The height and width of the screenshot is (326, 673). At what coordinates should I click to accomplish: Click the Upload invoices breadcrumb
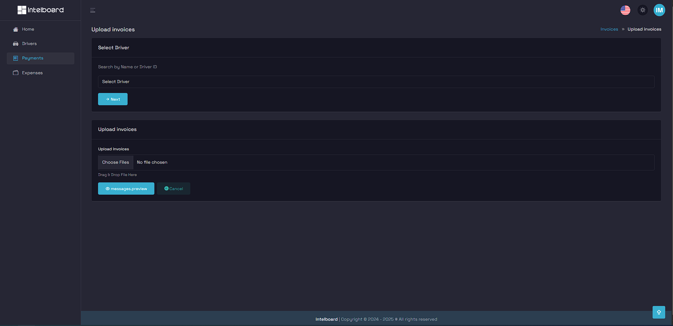(644, 29)
